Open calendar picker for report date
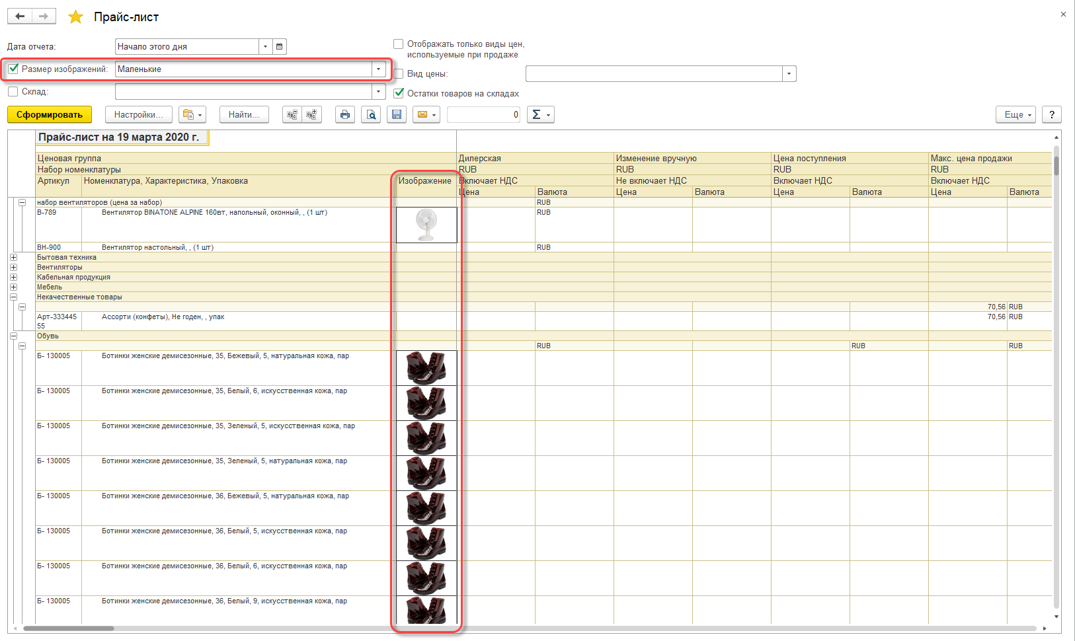 [x=280, y=47]
